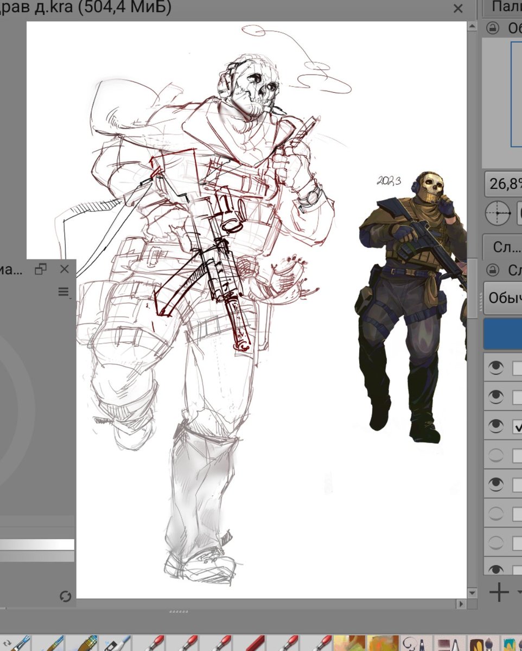Select the first brush preset with reload arrows
This screenshot has height=651, width=522.
pos(15,643)
